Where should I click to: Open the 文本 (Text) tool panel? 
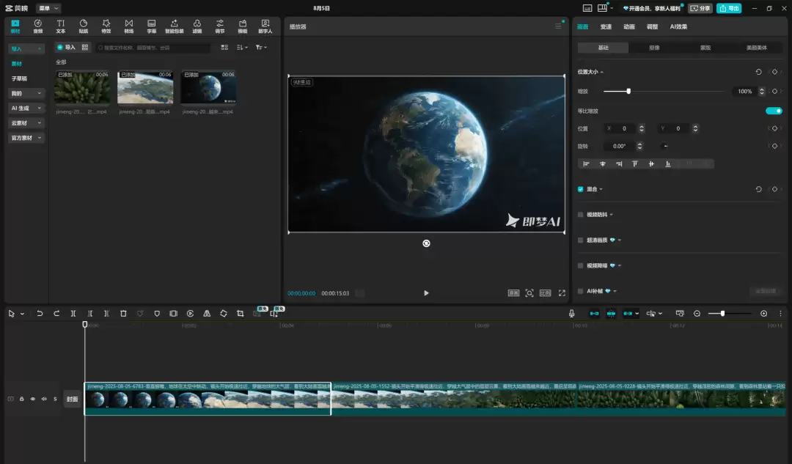61,26
